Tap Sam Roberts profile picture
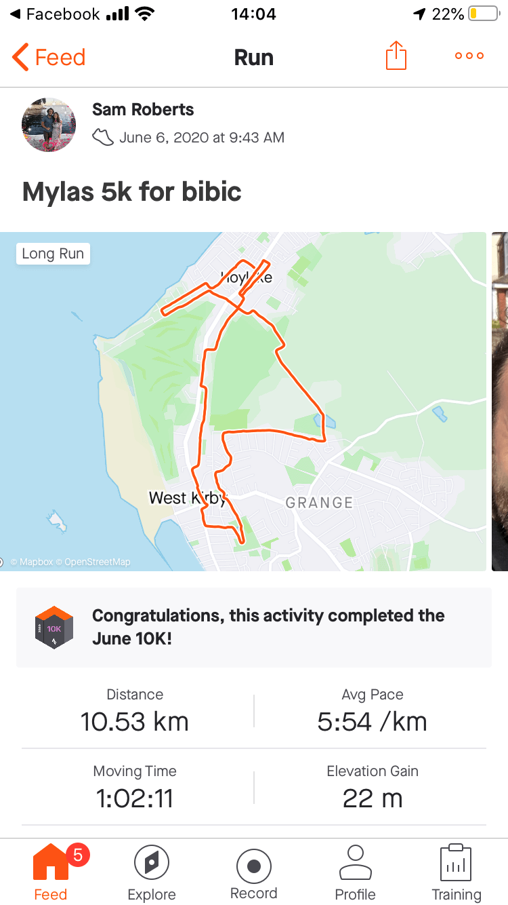The image size is (508, 905). (49, 124)
